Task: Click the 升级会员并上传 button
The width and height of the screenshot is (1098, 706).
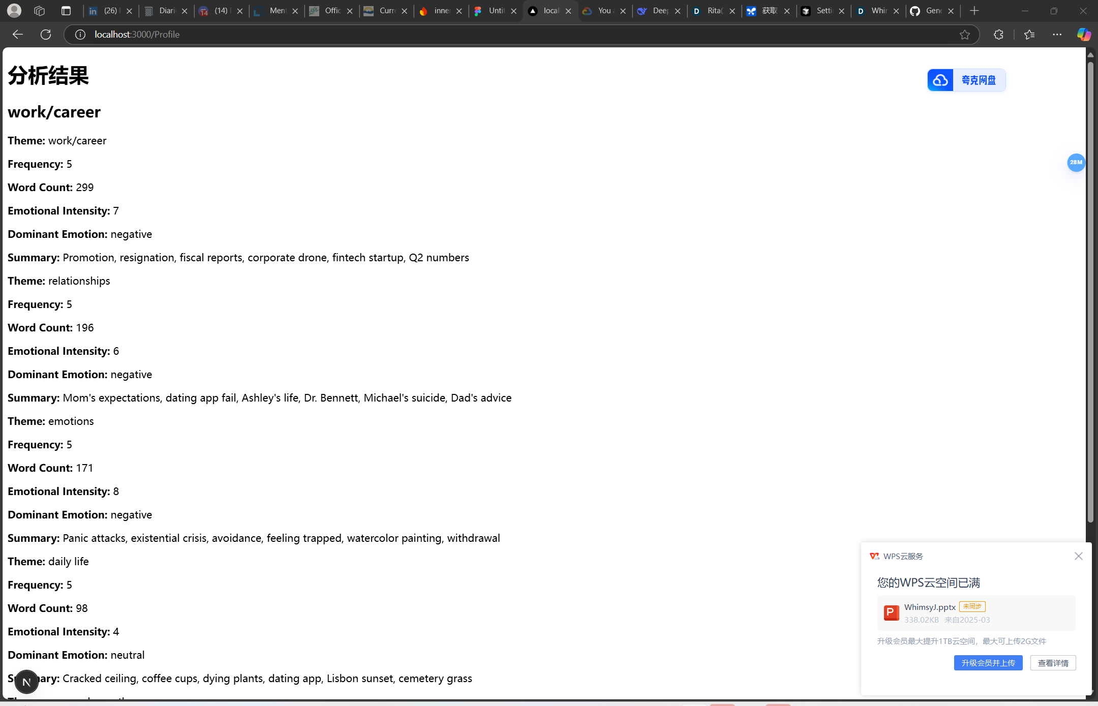Action: tap(988, 663)
